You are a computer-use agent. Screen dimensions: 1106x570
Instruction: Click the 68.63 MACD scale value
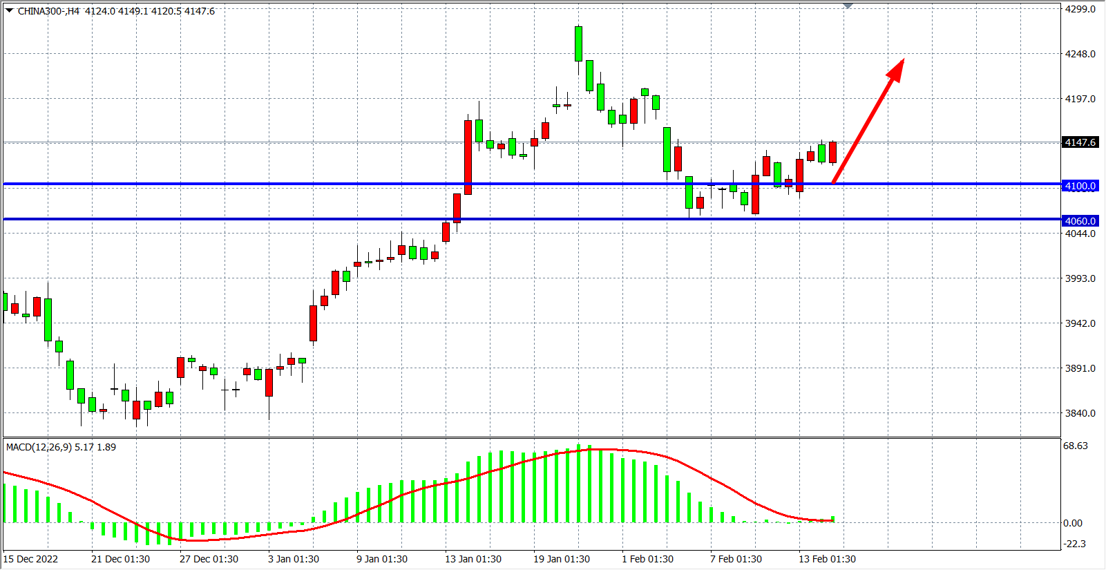1076,446
